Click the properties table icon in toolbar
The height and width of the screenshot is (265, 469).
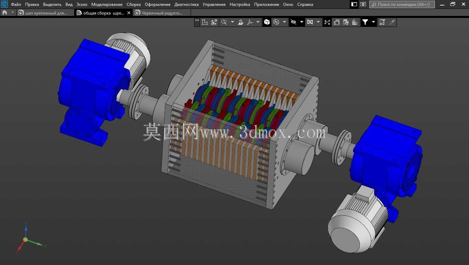coord(382,22)
